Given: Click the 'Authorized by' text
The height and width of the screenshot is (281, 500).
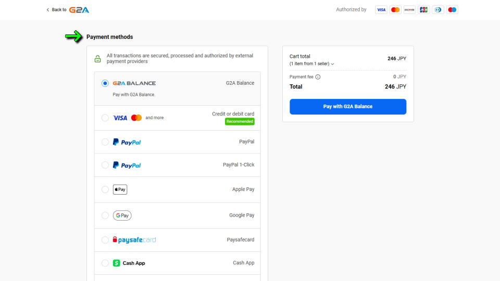Looking at the screenshot, I should pos(351,9).
